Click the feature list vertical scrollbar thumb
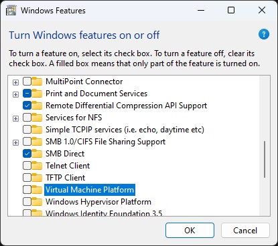The width and height of the screenshot is (278, 246). [x=265, y=160]
